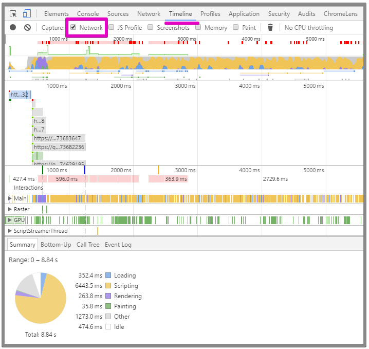Screen dimensions: 369x349
Task: Expand the GPU thread row
Action: (10, 220)
